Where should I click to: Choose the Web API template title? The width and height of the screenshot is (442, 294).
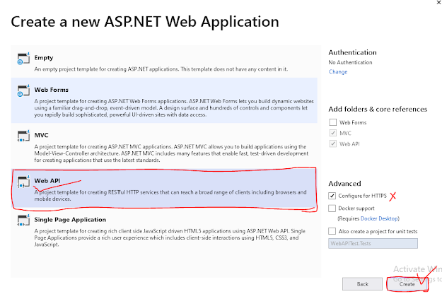(47, 181)
